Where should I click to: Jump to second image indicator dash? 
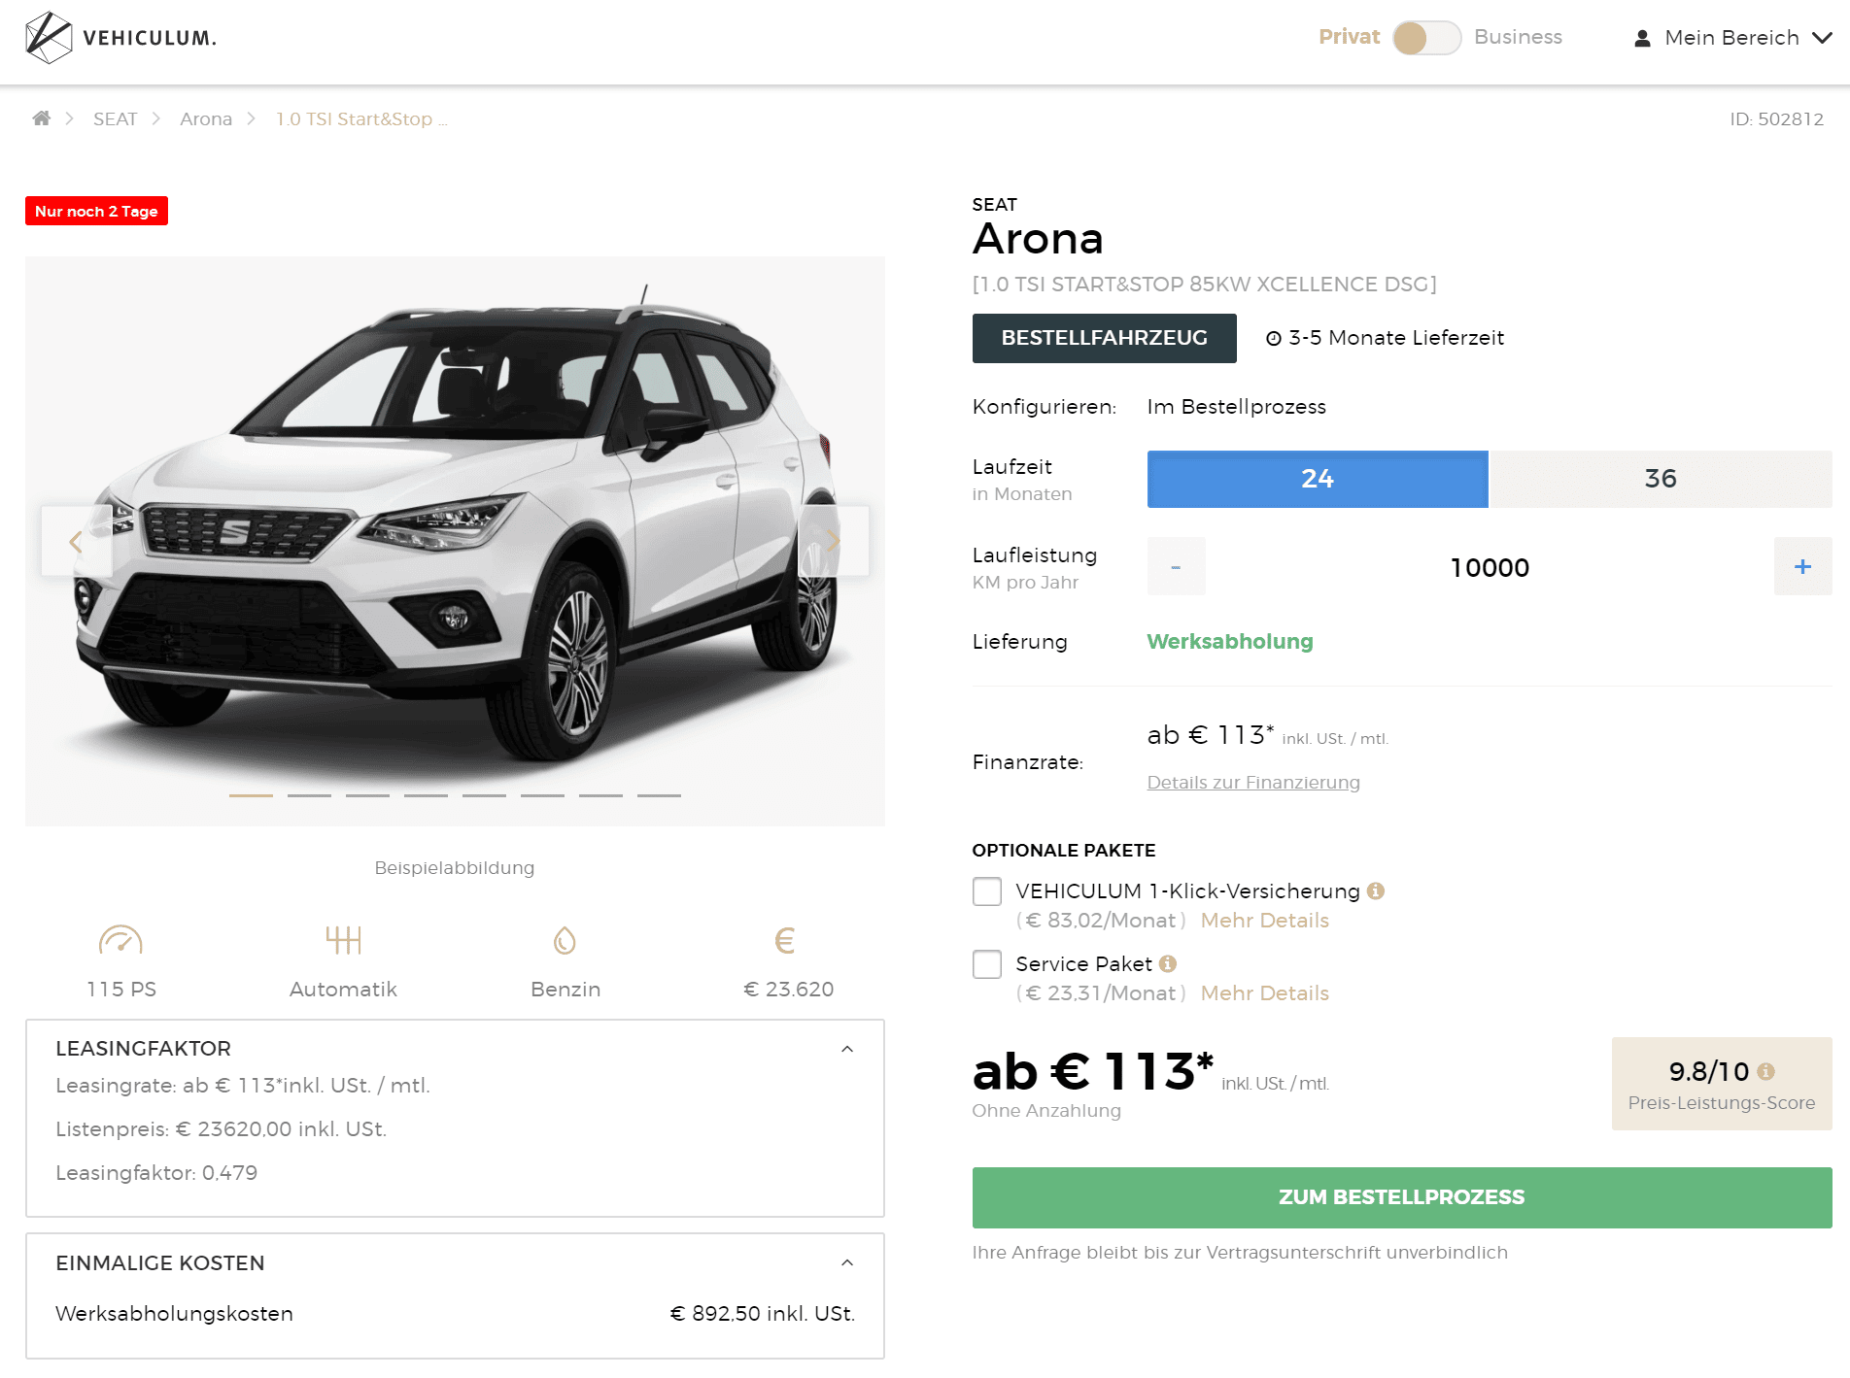[x=309, y=795]
